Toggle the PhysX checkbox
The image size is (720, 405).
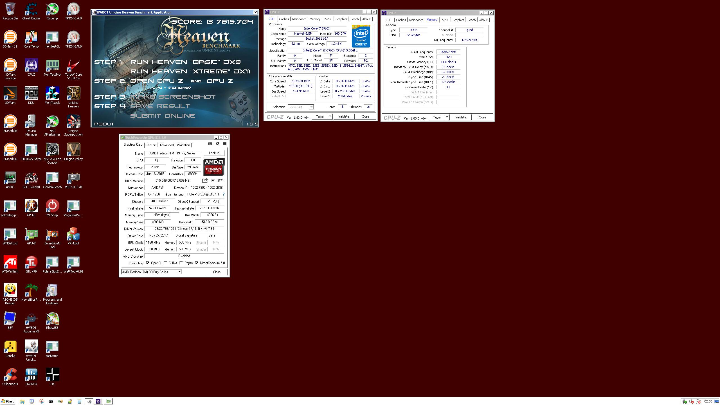click(x=181, y=263)
